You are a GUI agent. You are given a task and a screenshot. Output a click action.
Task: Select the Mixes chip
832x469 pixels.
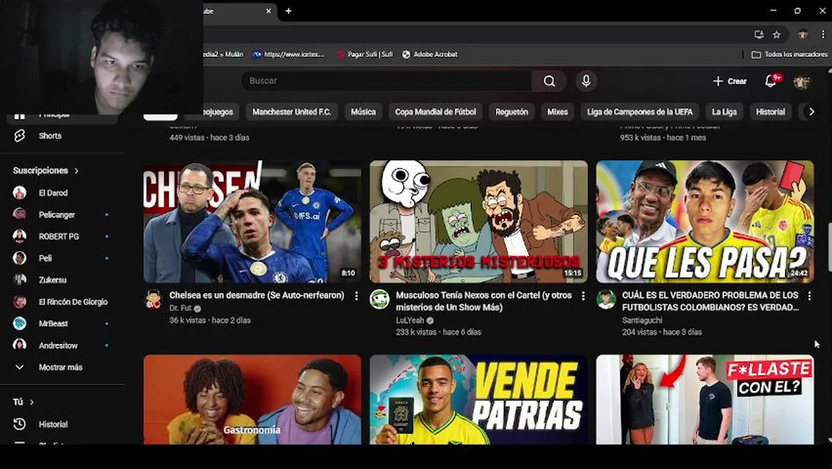(x=557, y=112)
